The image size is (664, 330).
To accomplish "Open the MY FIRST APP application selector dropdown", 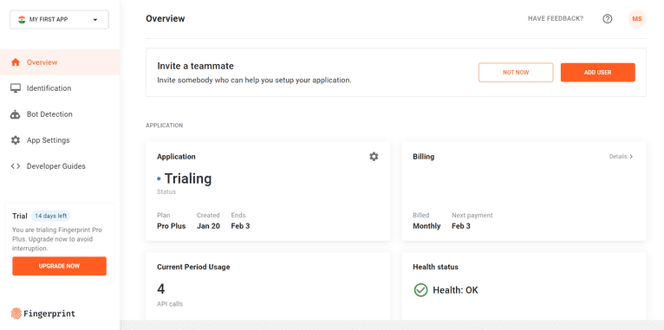I will click(59, 19).
